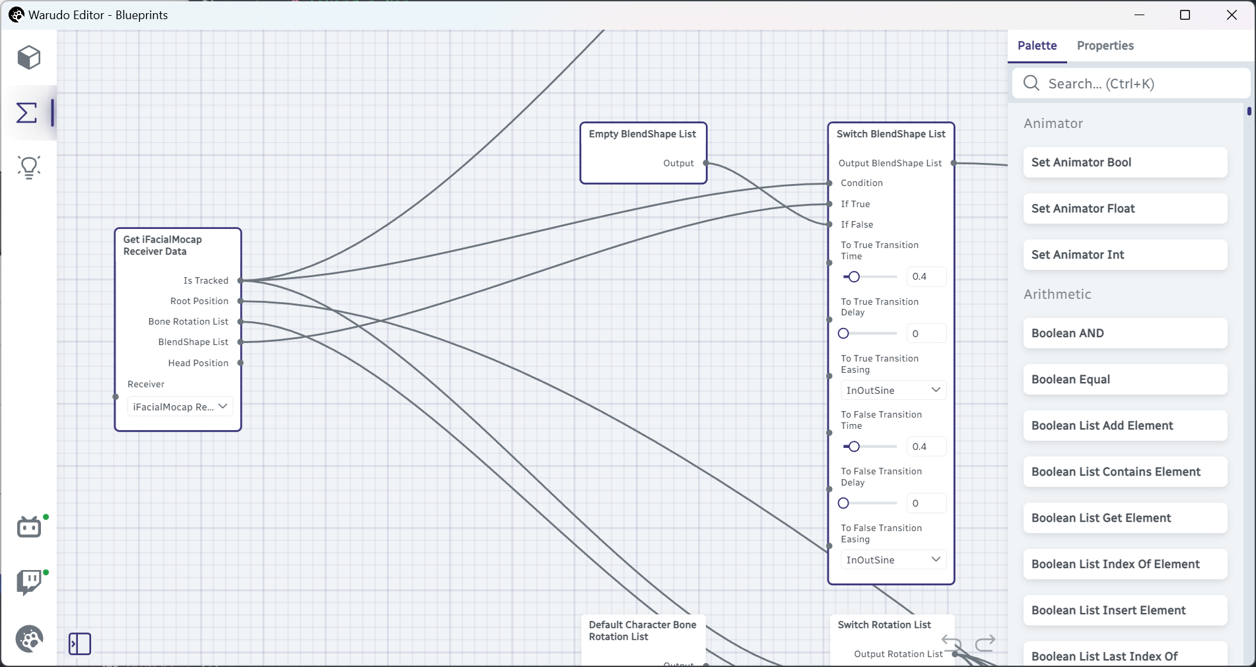Click Empty BlendShape List Output port

[x=706, y=163]
